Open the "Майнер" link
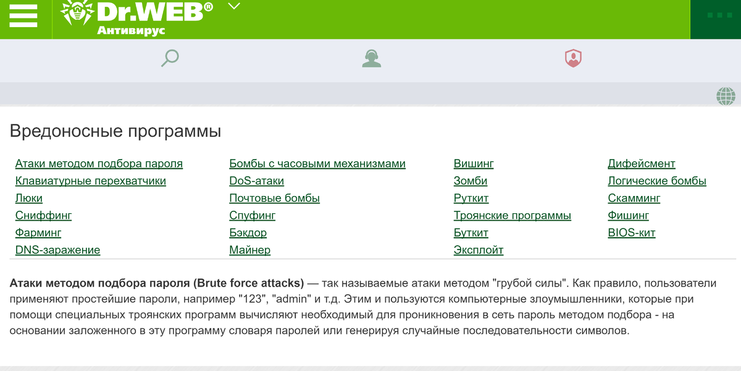Viewport: 741px width, 371px height. (x=250, y=250)
